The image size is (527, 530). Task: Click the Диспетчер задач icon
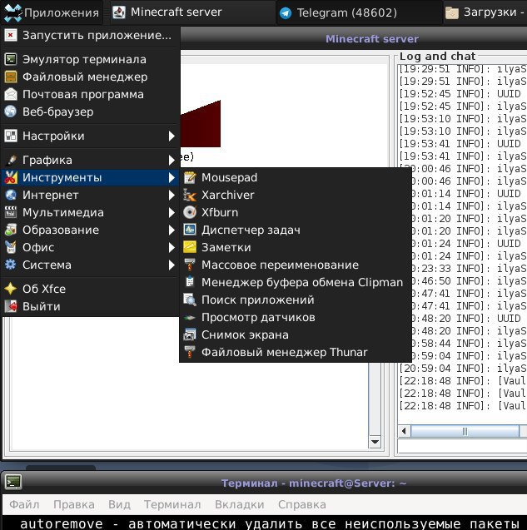point(190,230)
